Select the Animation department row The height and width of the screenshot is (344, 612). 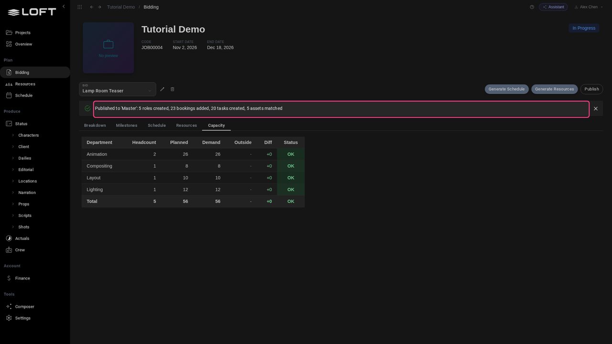(193, 154)
